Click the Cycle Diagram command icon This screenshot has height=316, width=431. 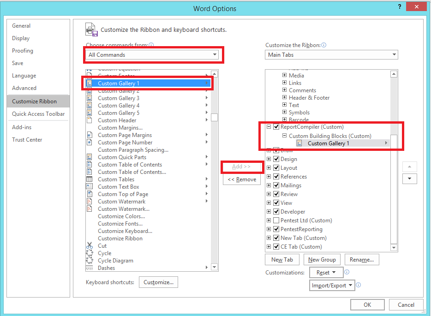(x=90, y=261)
